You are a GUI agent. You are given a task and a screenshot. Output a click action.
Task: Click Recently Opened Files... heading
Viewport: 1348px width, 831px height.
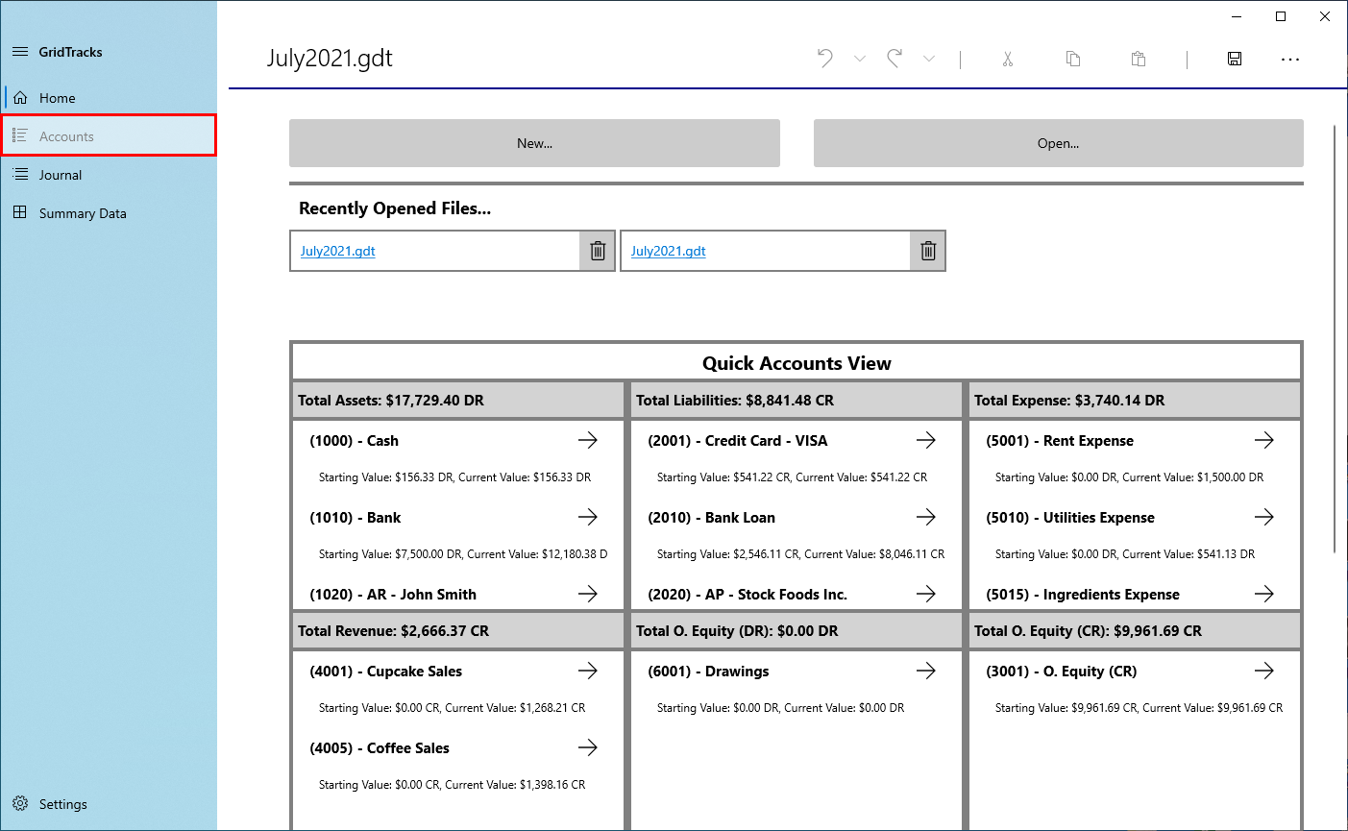[x=395, y=208]
